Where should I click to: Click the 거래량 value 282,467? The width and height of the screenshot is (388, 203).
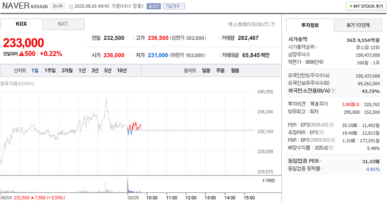248,38
